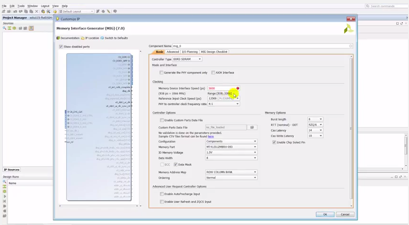409x225 pixels.
Task: Click the Redo icon in main toolbar
Action: tap(20, 11)
